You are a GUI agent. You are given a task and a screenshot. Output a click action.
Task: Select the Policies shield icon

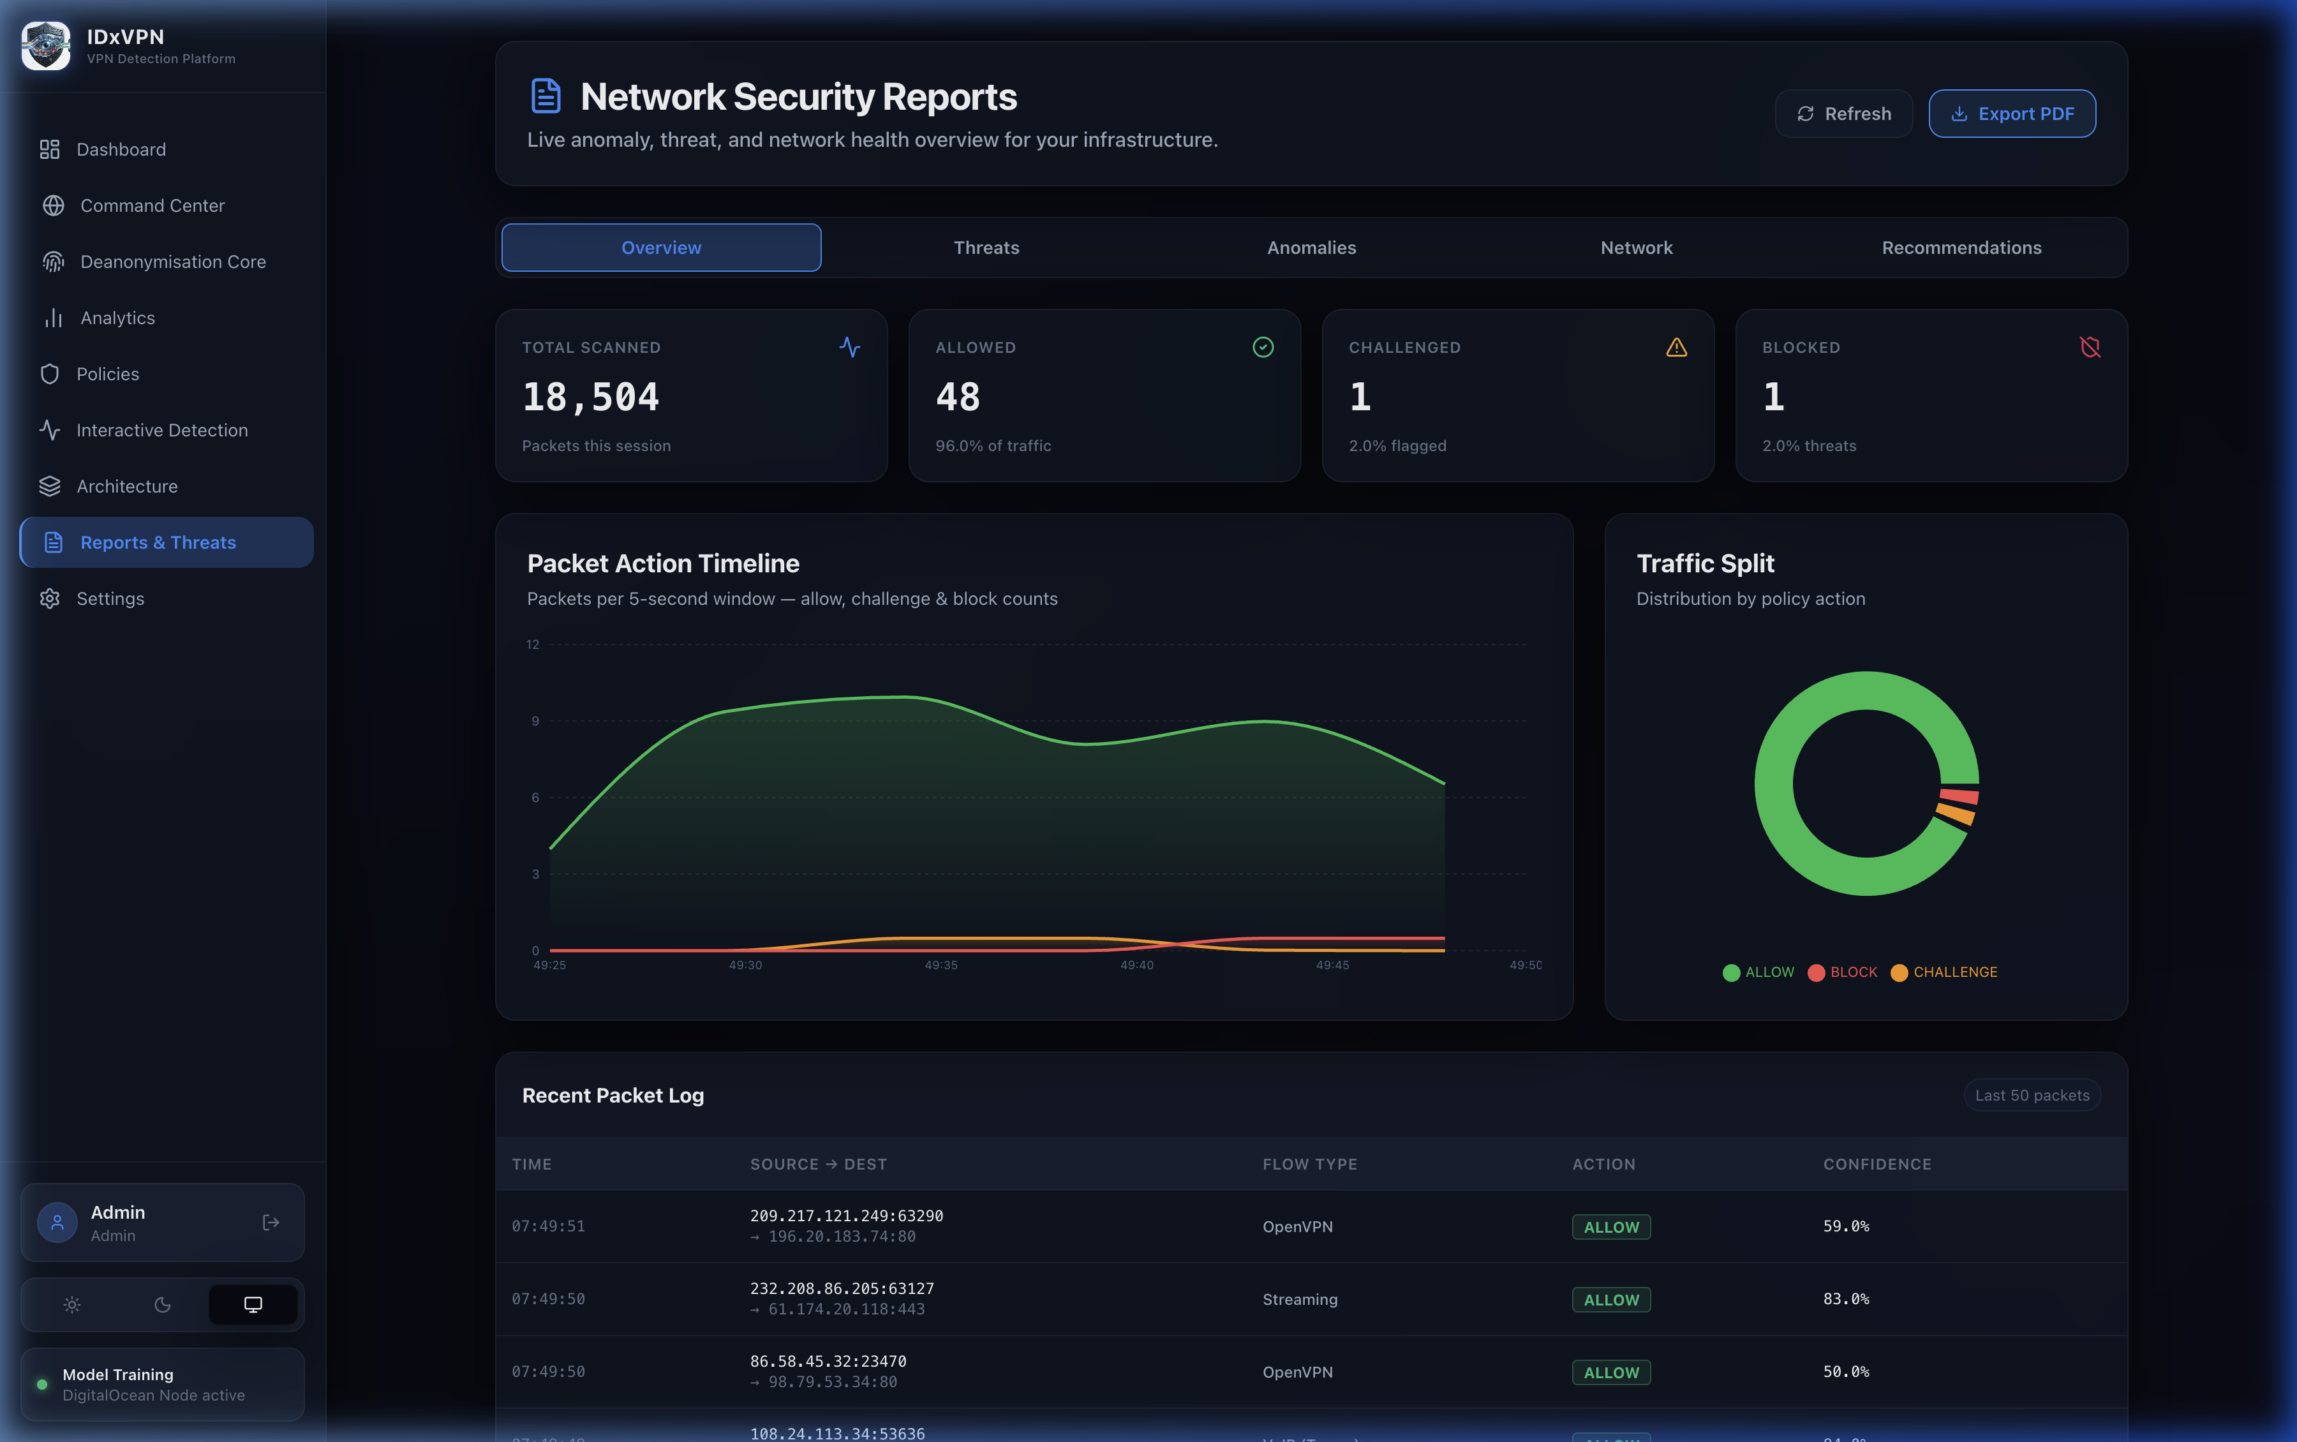(x=50, y=374)
